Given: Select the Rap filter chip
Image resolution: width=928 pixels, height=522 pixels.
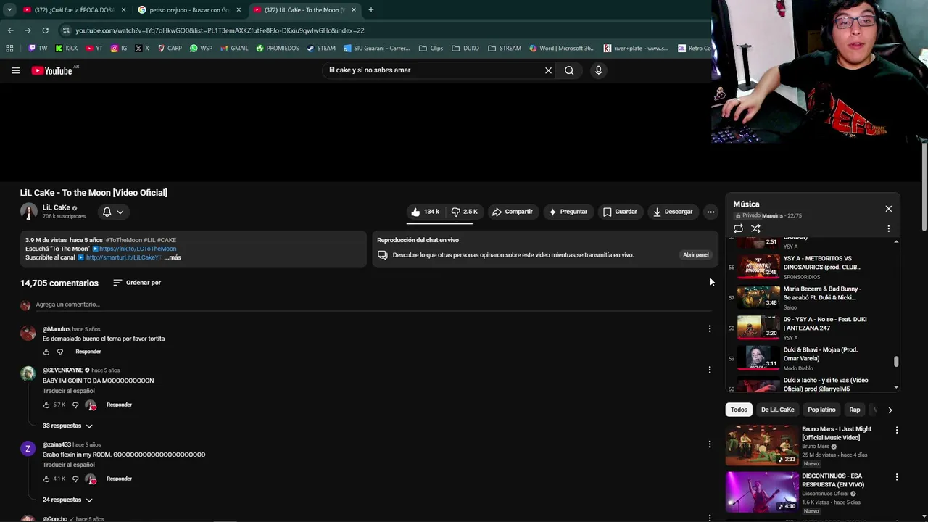Looking at the screenshot, I should pyautogui.click(x=855, y=410).
